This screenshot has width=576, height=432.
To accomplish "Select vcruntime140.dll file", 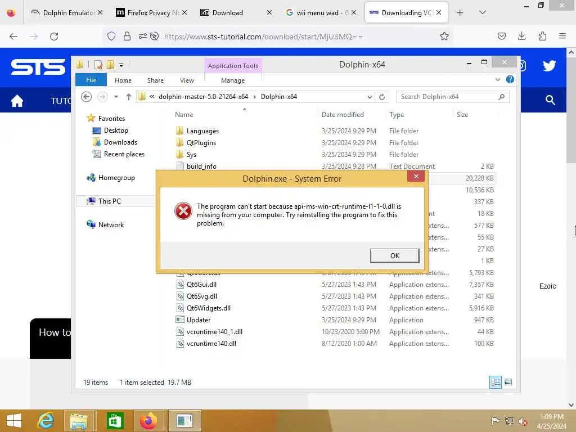I will 211,343.
